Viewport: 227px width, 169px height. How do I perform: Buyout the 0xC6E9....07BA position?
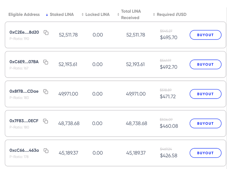tap(205, 64)
